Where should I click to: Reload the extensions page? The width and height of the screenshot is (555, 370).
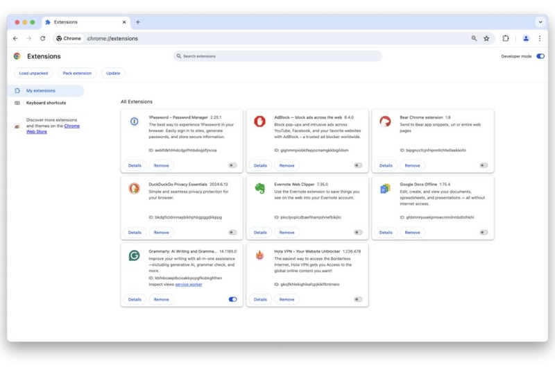[x=42, y=38]
